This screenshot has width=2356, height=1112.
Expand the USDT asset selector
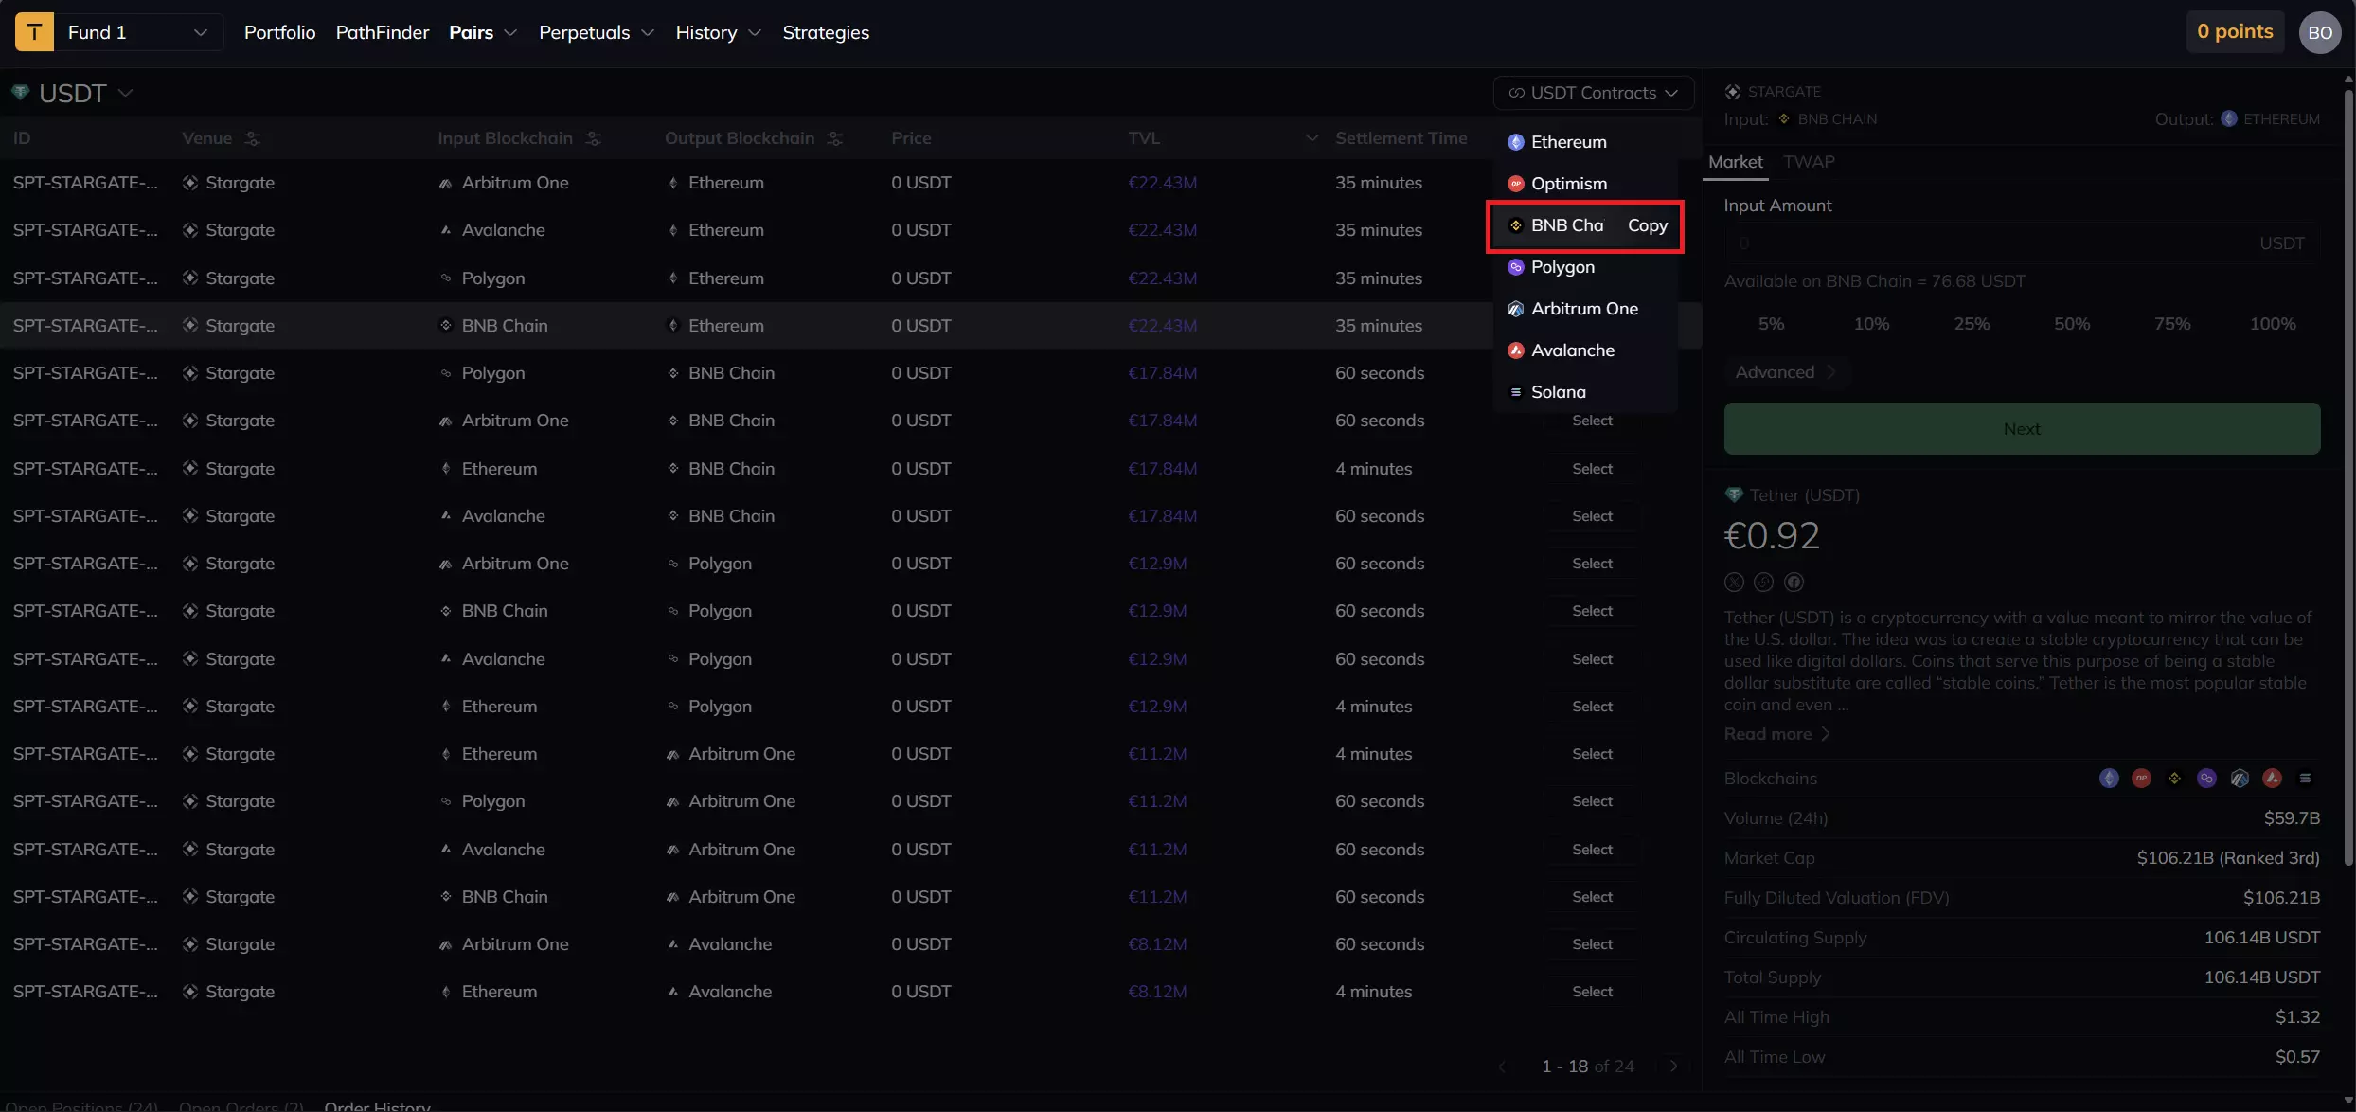[x=72, y=93]
